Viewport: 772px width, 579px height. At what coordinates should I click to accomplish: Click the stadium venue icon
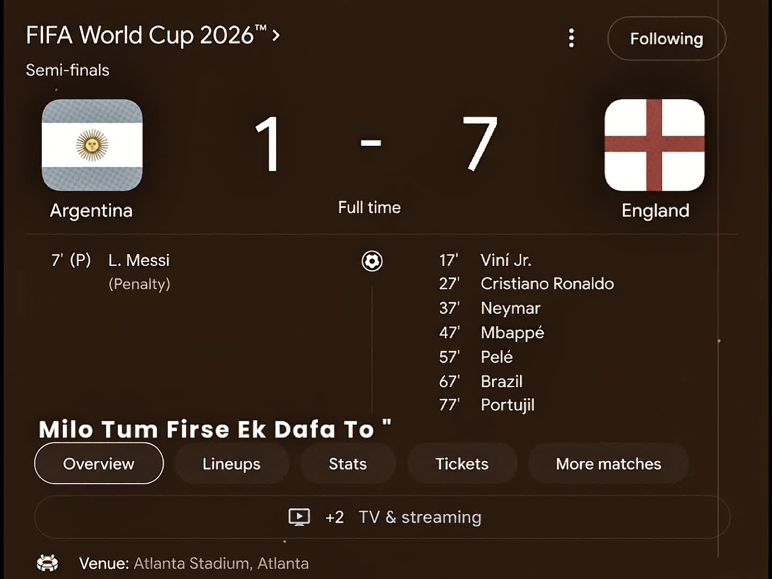(x=47, y=563)
